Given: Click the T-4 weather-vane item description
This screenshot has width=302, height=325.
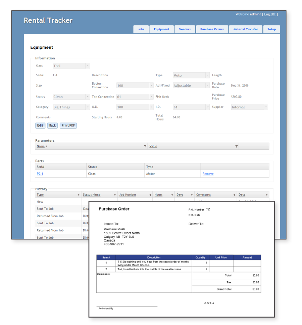Looking at the screenshot, I should coord(150,269).
